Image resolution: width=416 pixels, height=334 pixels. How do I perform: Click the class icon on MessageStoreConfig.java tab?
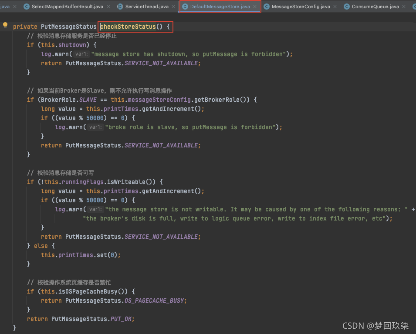pos(267,7)
